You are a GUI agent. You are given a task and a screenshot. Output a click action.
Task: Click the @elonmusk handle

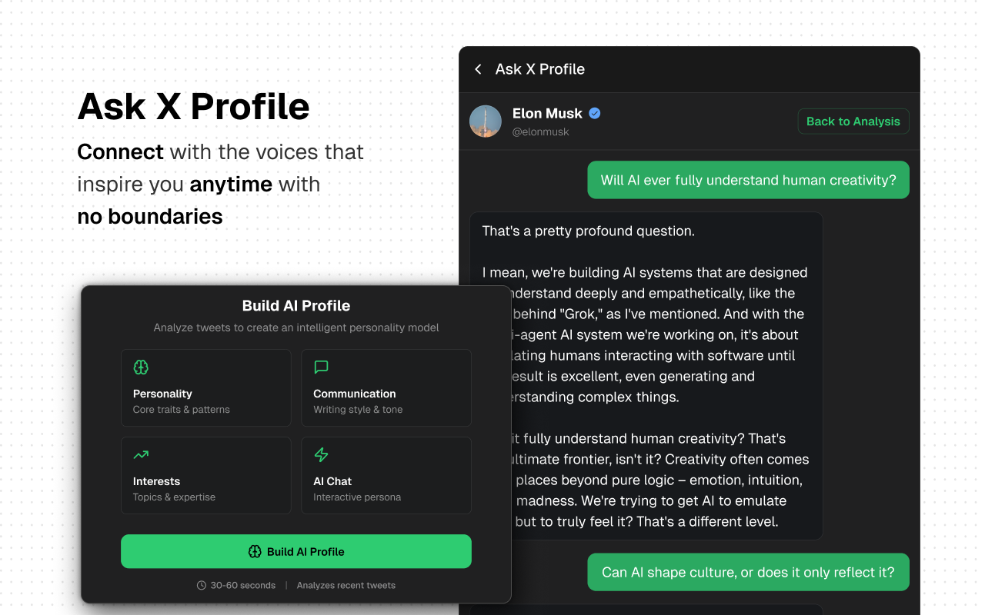pos(540,132)
